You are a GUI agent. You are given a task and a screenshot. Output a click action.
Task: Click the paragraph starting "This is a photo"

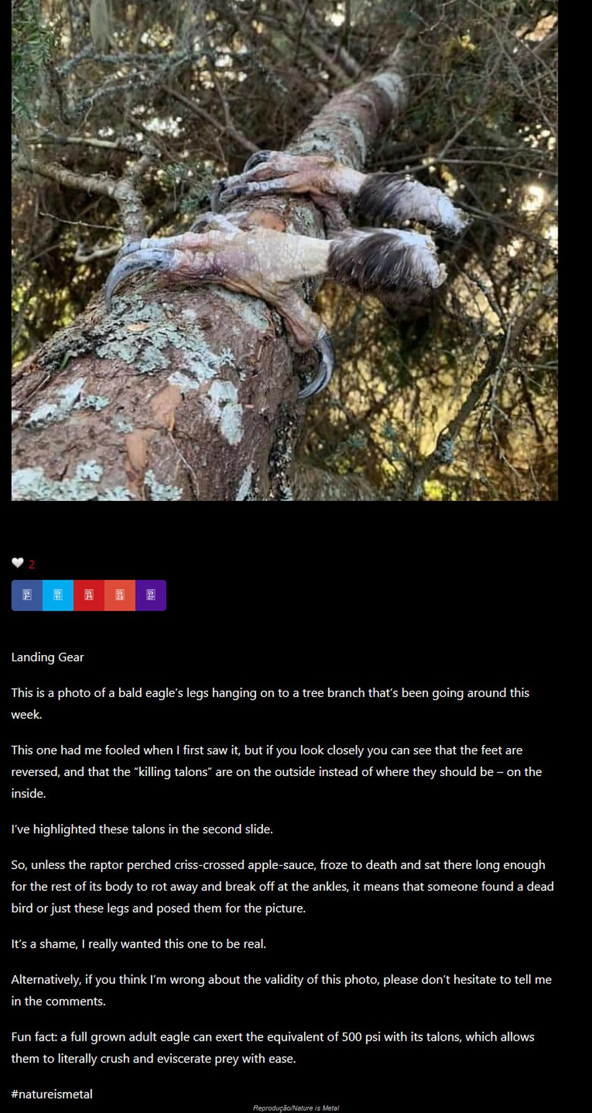click(270, 703)
